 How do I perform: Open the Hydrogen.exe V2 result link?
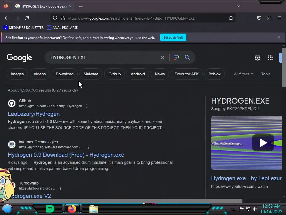[x=31, y=196]
